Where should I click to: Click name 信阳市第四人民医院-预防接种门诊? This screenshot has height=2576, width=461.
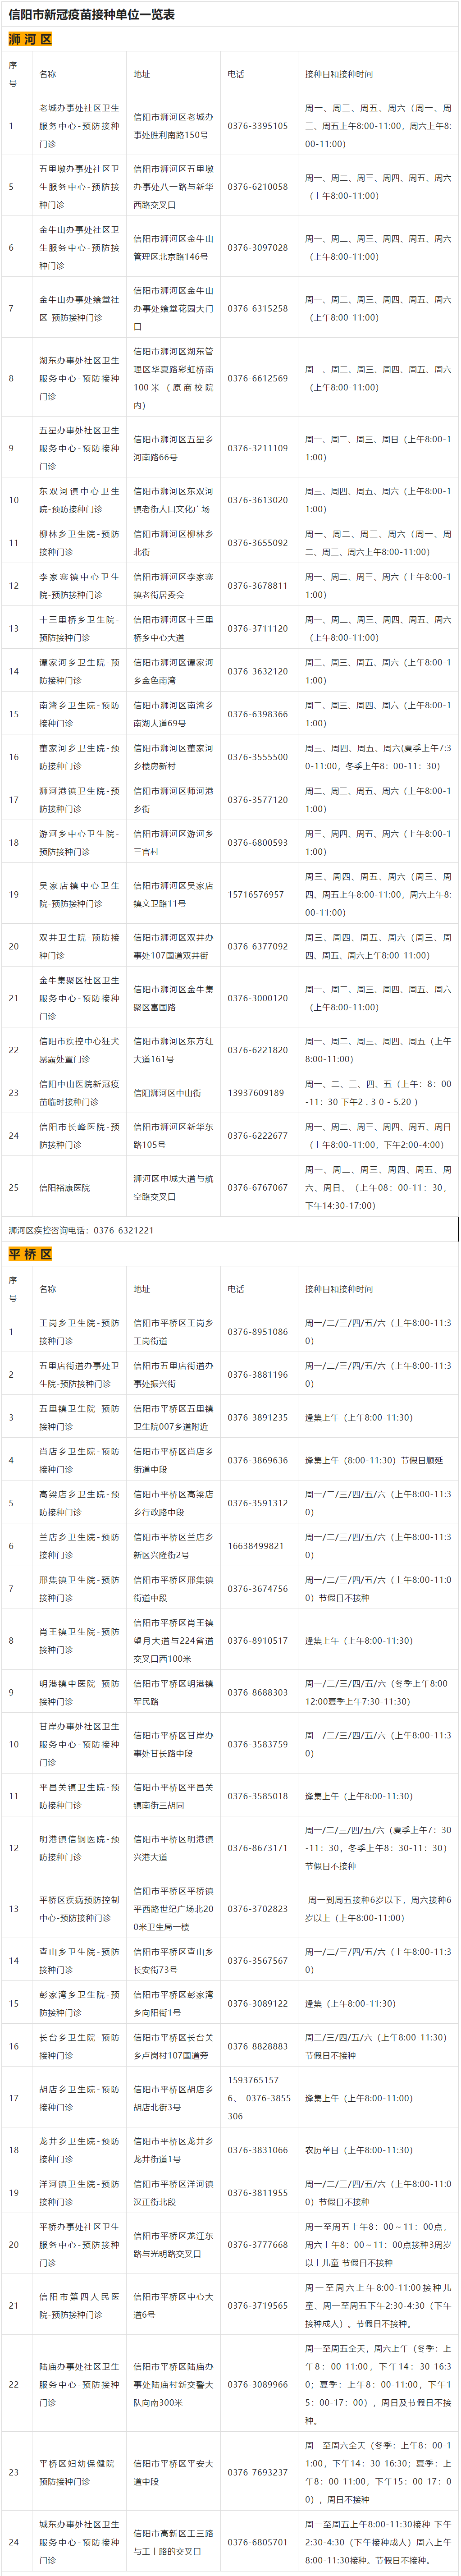pyautogui.click(x=79, y=2307)
